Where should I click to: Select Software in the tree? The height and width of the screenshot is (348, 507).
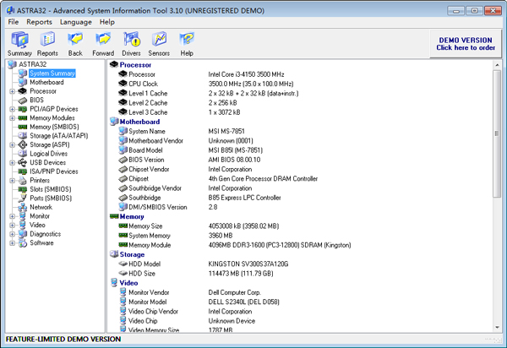click(x=41, y=242)
